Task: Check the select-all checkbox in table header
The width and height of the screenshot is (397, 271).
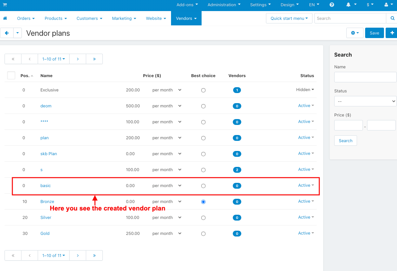Action: click(11, 75)
